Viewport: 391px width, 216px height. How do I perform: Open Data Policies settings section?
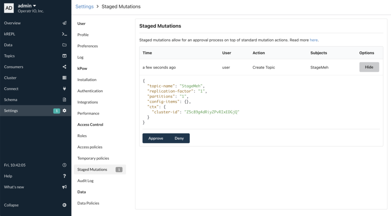click(x=88, y=203)
